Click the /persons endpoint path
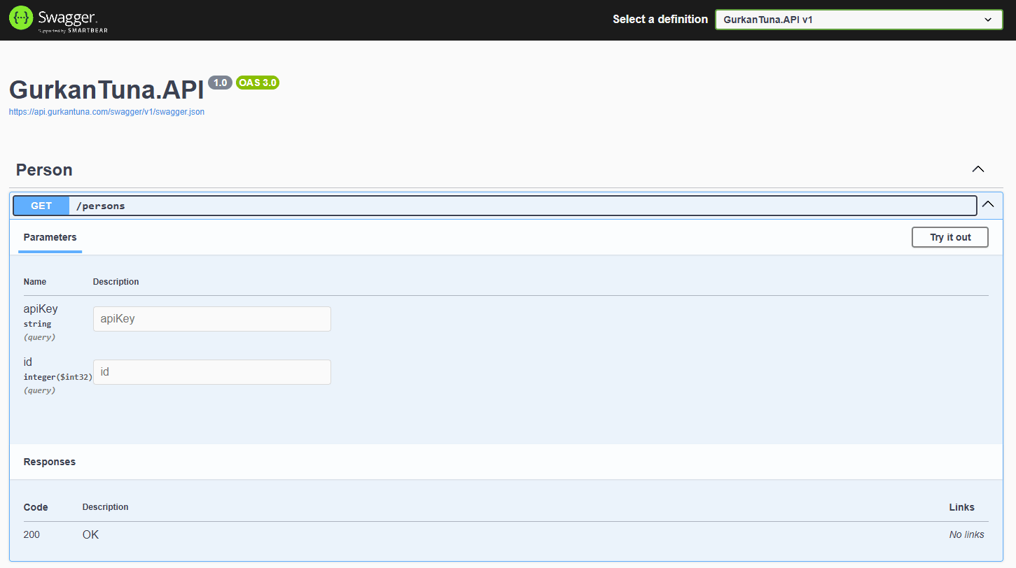The width and height of the screenshot is (1016, 568). click(100, 206)
